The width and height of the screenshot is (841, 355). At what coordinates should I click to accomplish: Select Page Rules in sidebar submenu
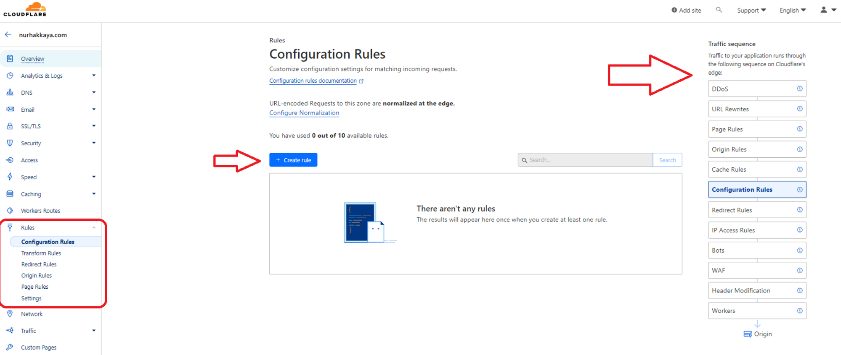point(35,287)
